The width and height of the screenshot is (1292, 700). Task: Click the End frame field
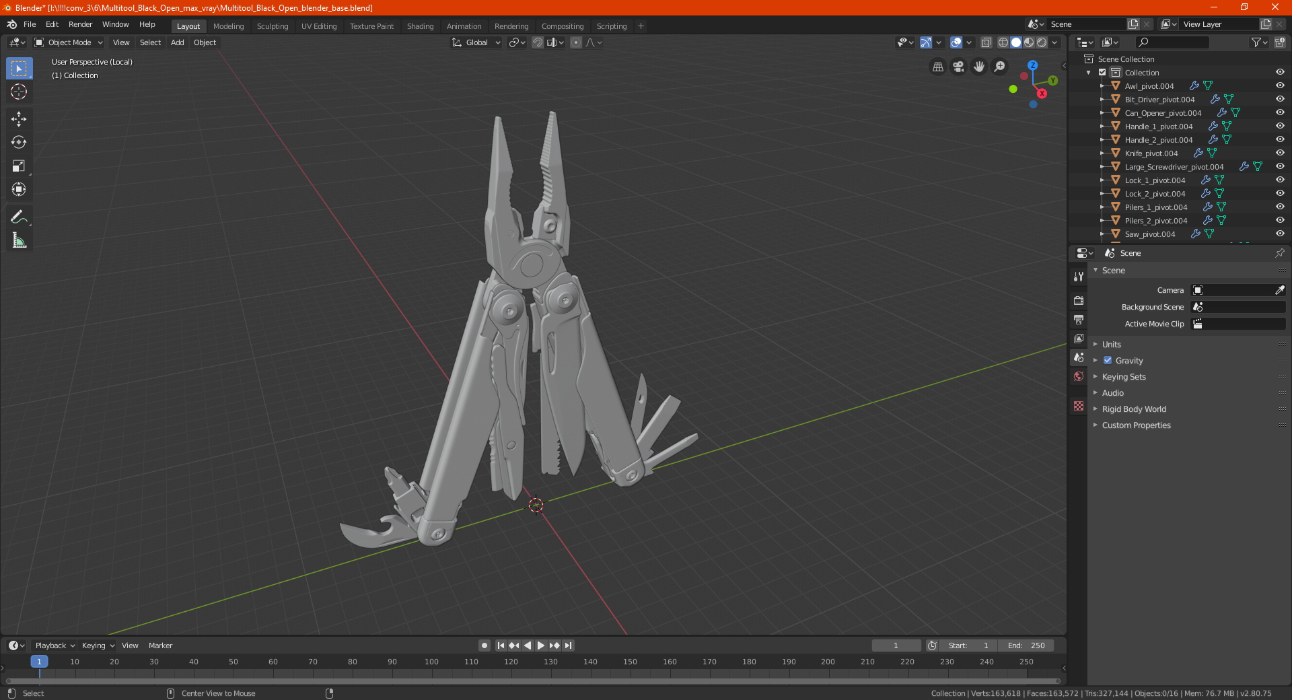coord(1026,645)
